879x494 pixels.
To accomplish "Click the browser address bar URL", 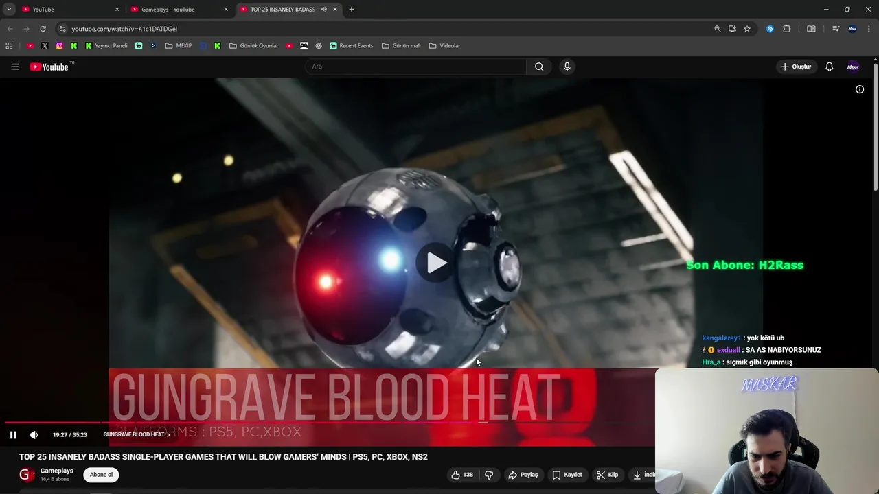I will coord(124,29).
